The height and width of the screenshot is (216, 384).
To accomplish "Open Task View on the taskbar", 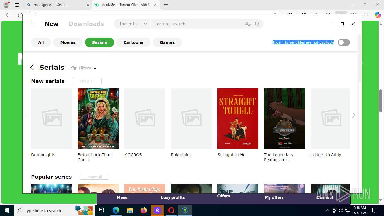I will coord(102,210).
